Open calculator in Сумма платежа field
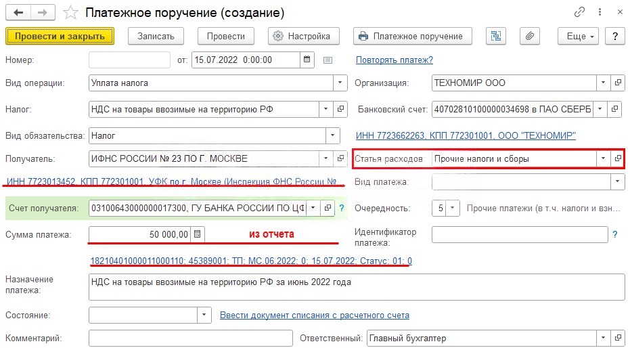This screenshot has width=630, height=348. (x=197, y=234)
